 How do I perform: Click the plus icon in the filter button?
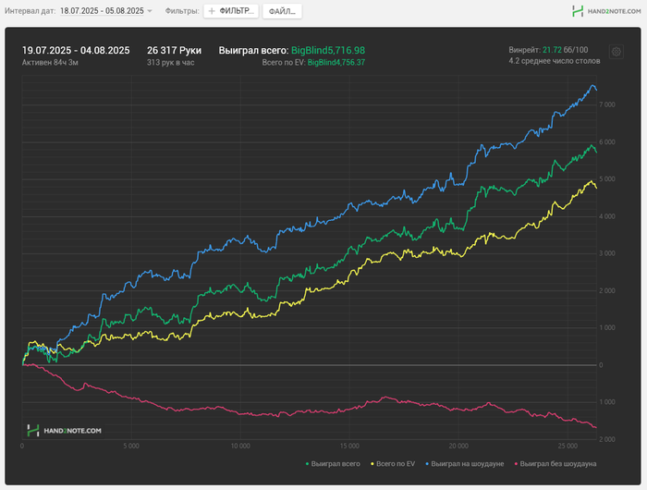coord(212,11)
